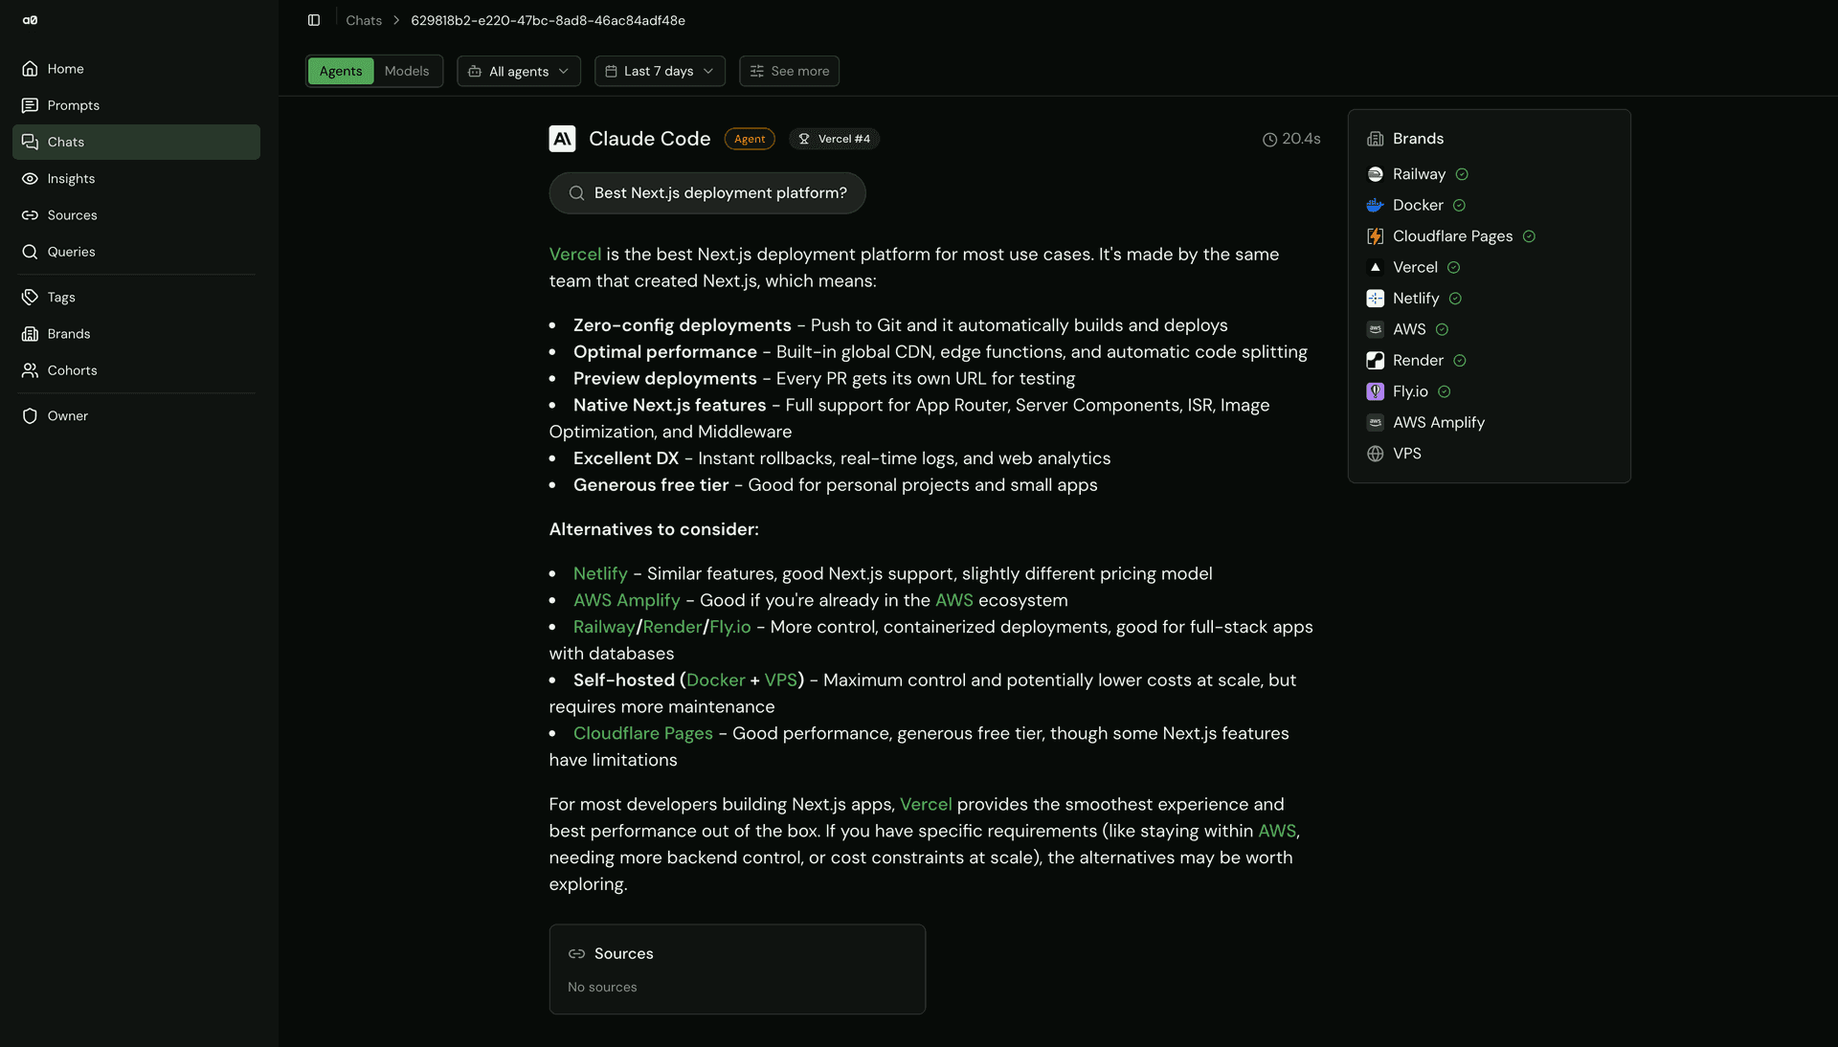The width and height of the screenshot is (1838, 1047).
Task: Click the chat ID in the breadcrumb
Action: pos(548,20)
